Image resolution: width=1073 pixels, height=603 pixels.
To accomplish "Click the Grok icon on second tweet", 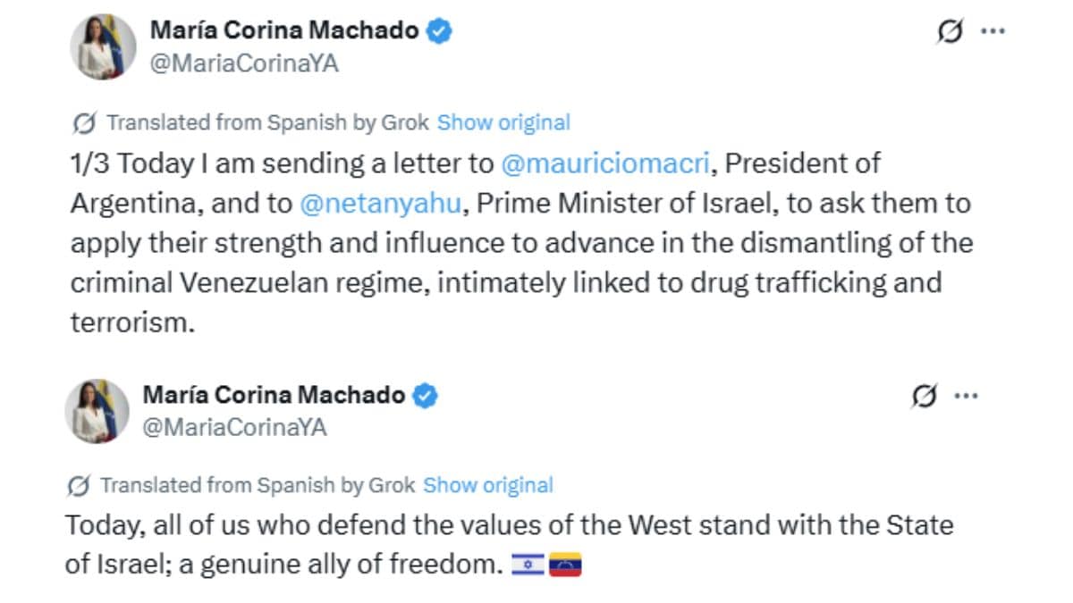I will coord(925,396).
